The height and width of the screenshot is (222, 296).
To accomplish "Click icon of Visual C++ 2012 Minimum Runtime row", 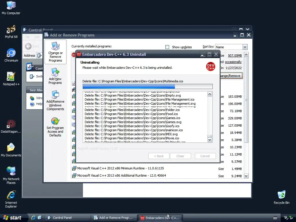I will [74, 168].
